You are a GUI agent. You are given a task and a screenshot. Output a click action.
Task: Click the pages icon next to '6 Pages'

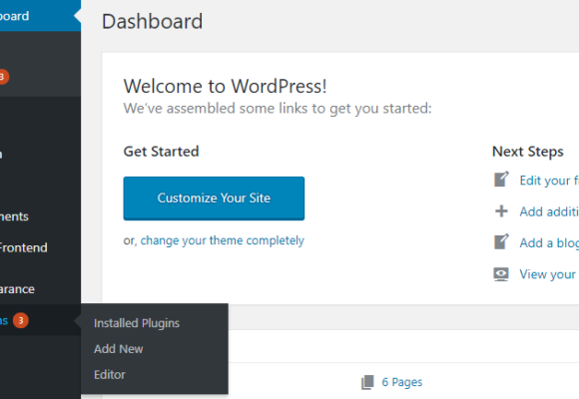367,382
